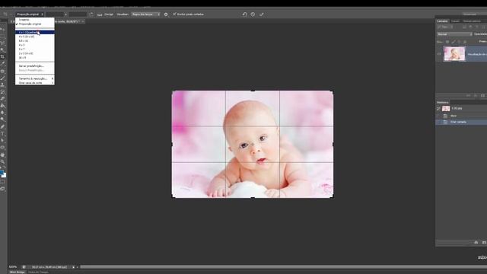Open the Normal blend mode dropdown
The image size is (487, 274).
tap(454, 34)
